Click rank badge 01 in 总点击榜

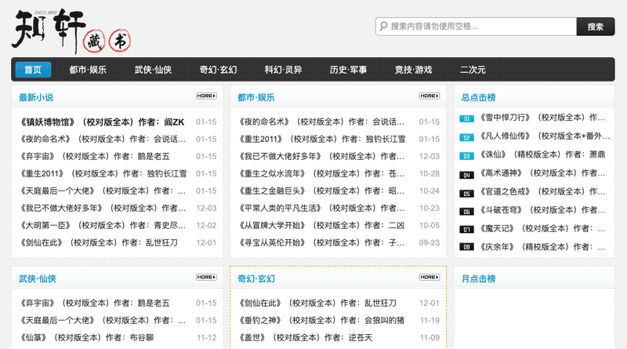tap(466, 119)
